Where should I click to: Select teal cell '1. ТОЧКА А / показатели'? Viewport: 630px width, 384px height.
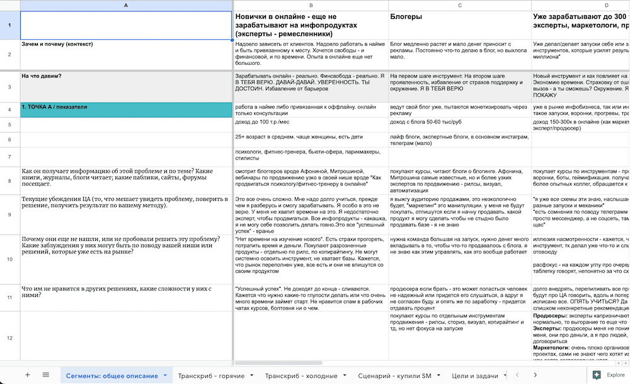[126, 110]
